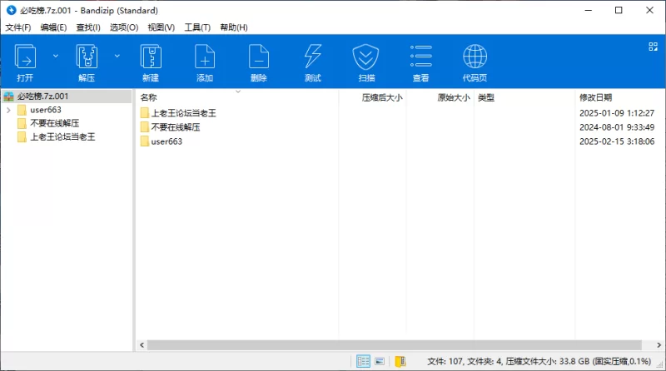Click the date 2025-01-09 1:12:27
The width and height of the screenshot is (666, 371).
click(x=617, y=113)
